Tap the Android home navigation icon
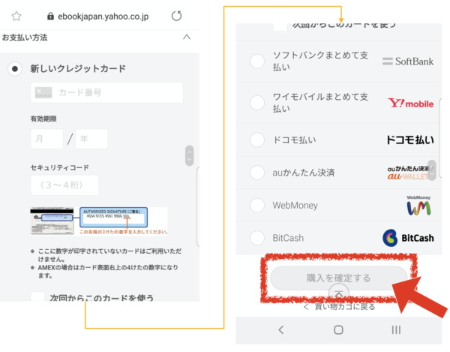 pyautogui.click(x=338, y=329)
